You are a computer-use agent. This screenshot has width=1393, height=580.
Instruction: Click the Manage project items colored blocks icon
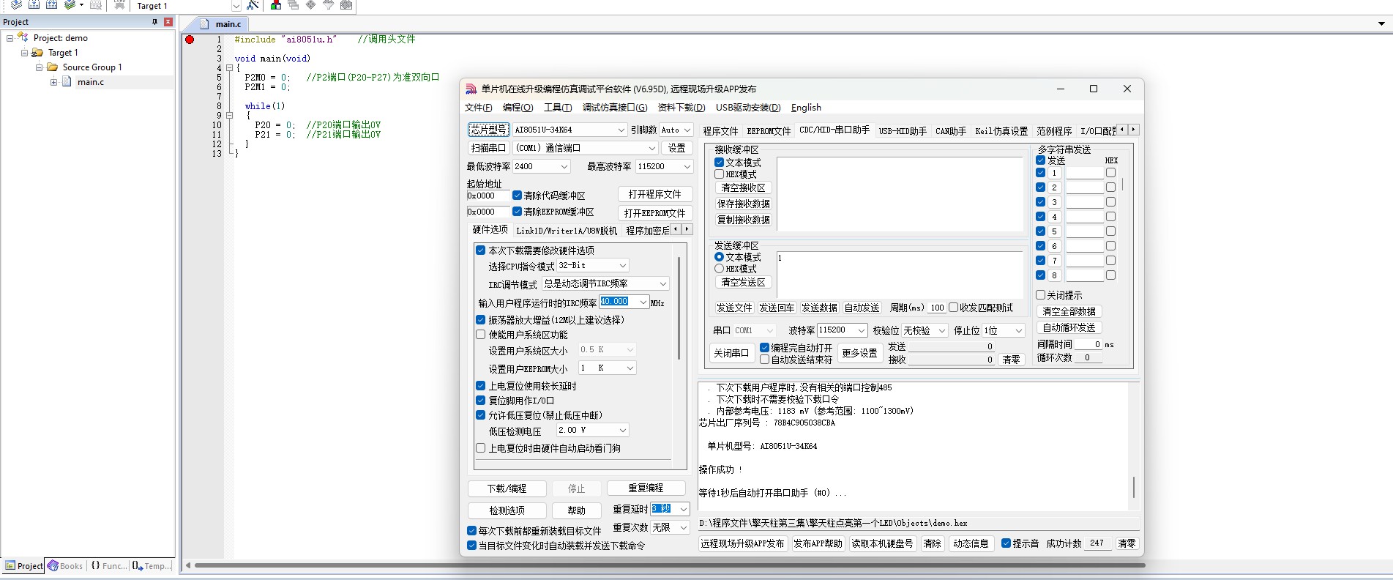click(x=276, y=4)
